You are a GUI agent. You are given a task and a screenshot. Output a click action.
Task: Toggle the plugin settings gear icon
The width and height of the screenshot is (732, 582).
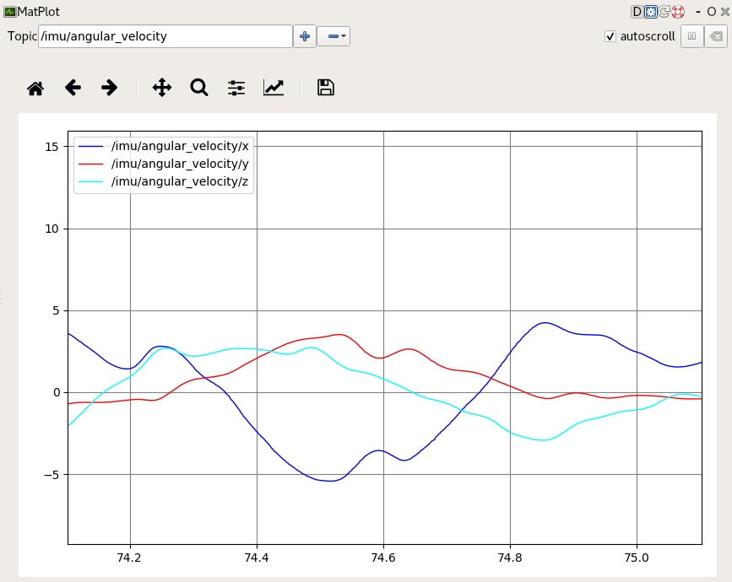coord(648,11)
